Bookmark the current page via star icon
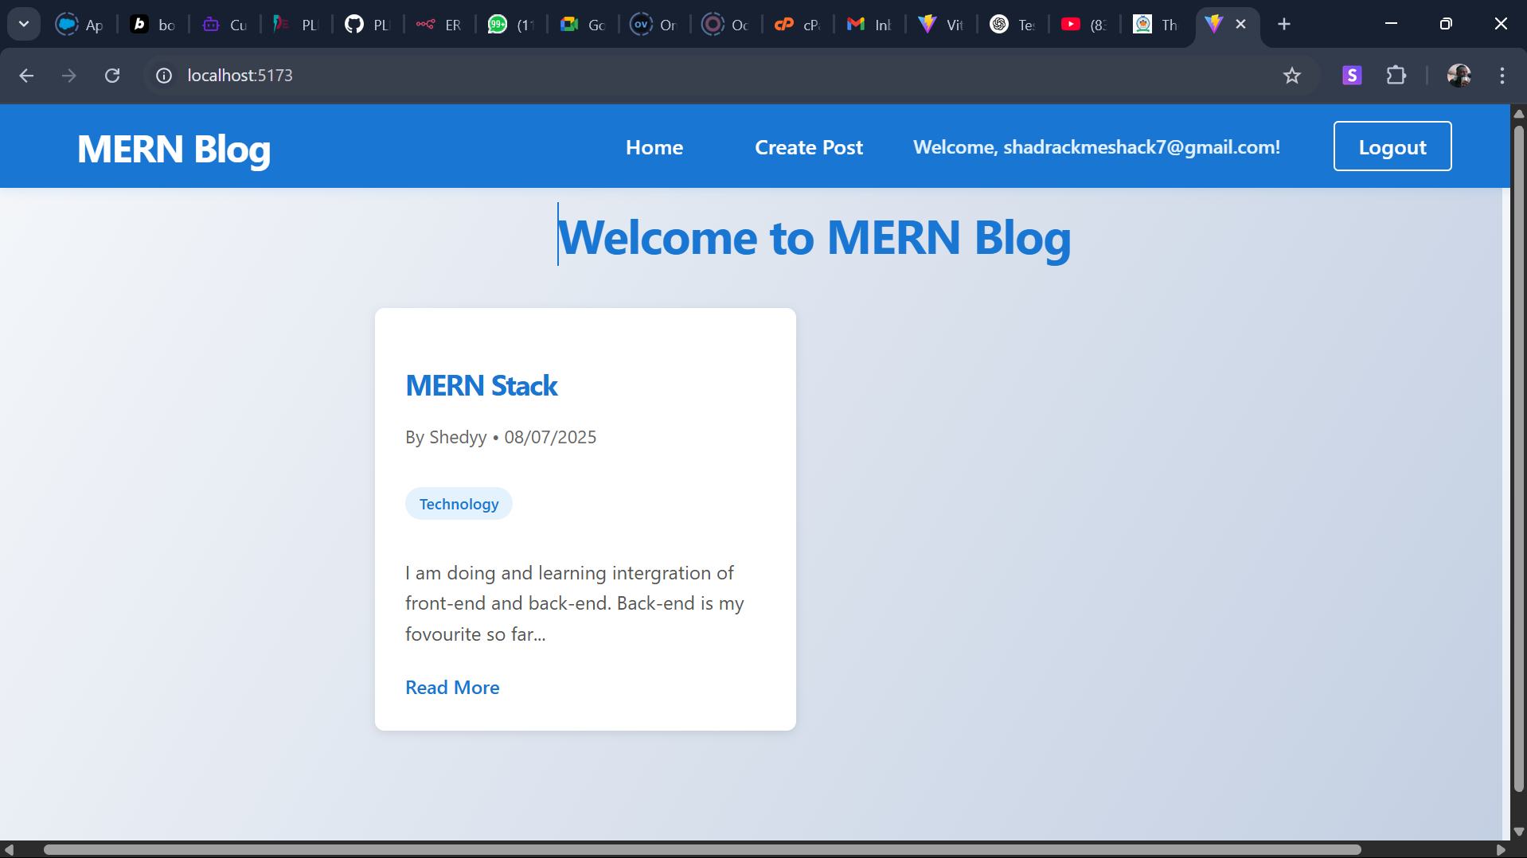 1292,76
